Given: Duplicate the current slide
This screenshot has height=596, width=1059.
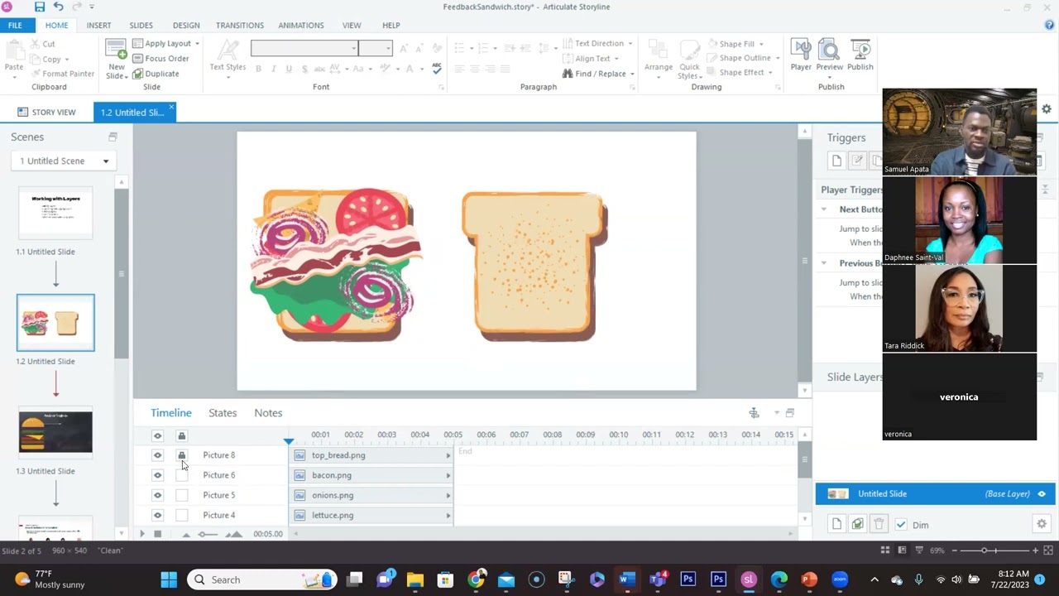Looking at the screenshot, I should [156, 74].
